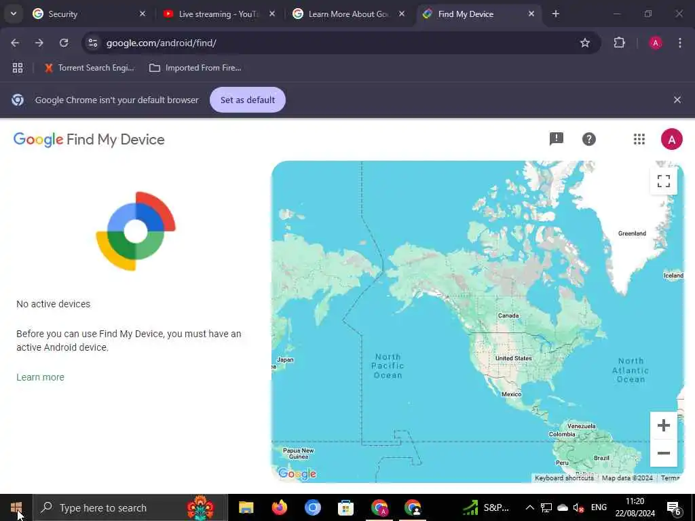Click the Send feedback icon
Image resolution: width=695 pixels, height=521 pixels.
tap(557, 139)
